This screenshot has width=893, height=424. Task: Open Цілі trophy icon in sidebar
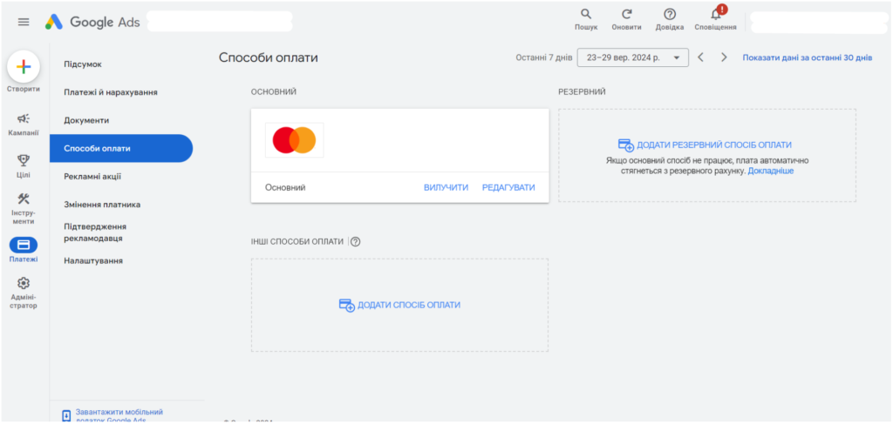pyautogui.click(x=24, y=161)
